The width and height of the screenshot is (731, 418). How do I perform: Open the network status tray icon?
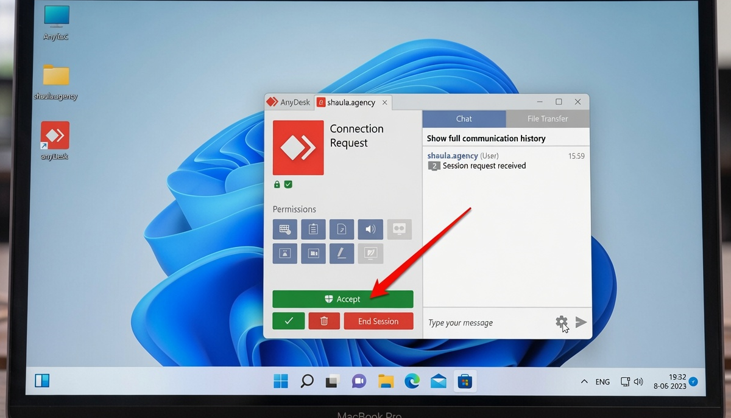tap(625, 381)
